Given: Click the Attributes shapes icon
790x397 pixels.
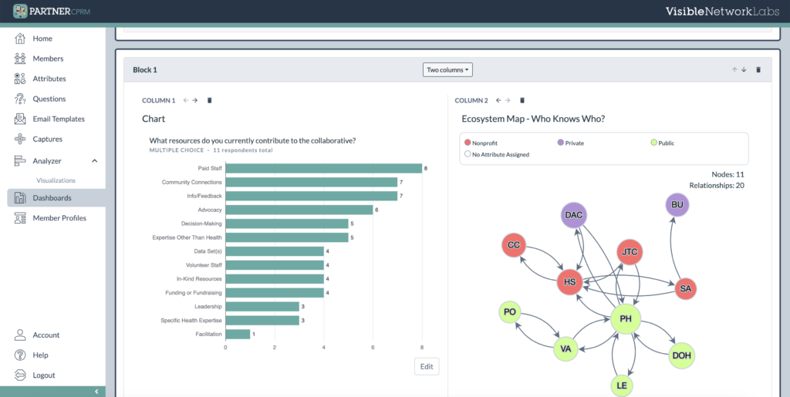Looking at the screenshot, I should [20, 79].
